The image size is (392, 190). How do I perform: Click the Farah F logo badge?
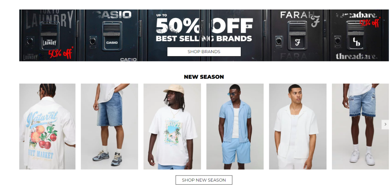297,43
